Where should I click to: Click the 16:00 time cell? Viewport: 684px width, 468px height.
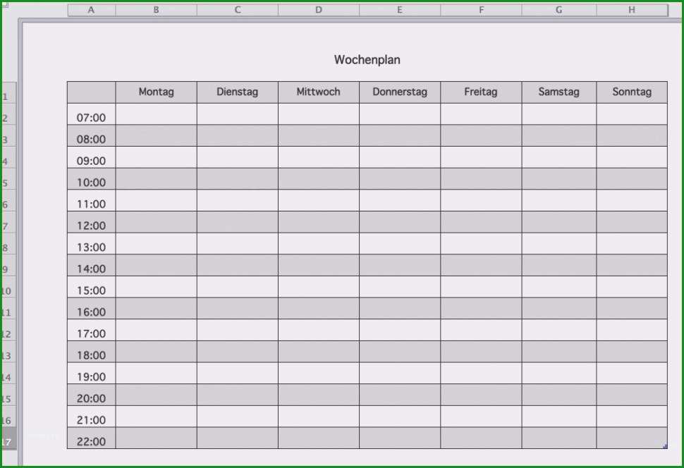pos(91,309)
